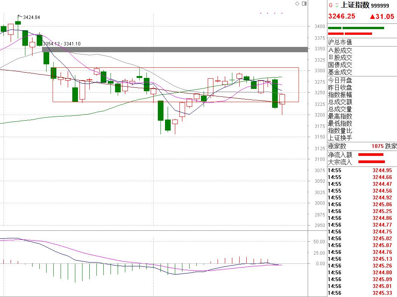397x297 pixels.
Task: Click the 净流入额 label
Action: click(x=340, y=154)
